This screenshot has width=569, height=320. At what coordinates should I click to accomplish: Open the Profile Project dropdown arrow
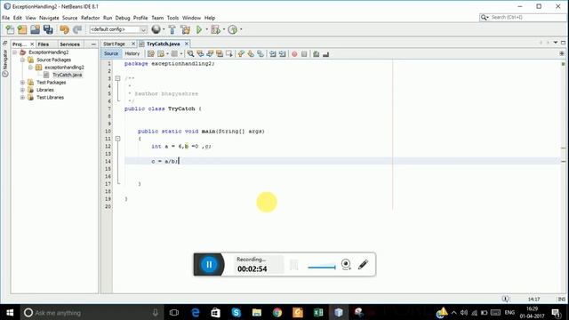point(241,29)
